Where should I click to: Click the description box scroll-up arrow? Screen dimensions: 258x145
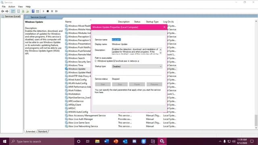pyautogui.click(x=160, y=49)
